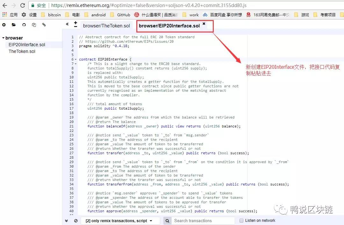This screenshot has width=344, height=225.
Task: Toggle the terminal panel with double chevron
Action: (x=67, y=221)
